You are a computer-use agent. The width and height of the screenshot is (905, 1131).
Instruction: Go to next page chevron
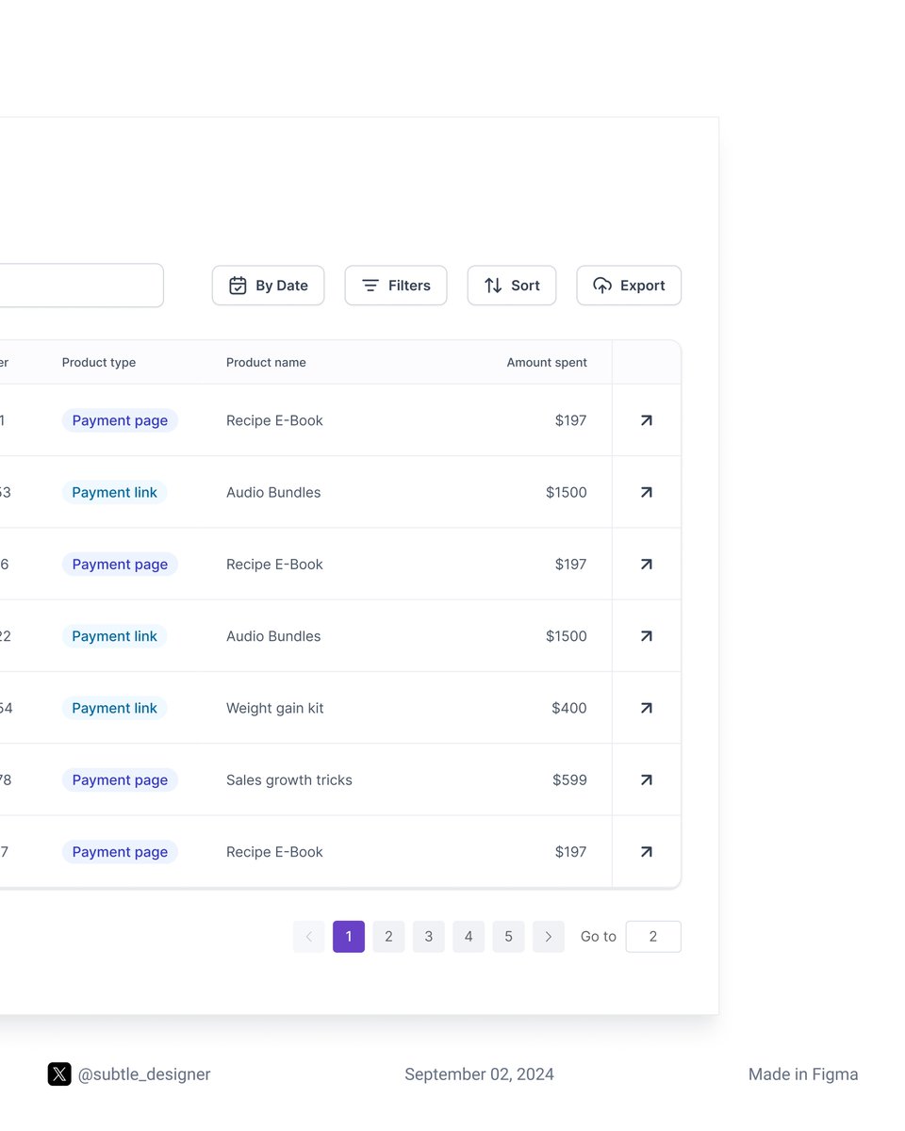tap(549, 937)
